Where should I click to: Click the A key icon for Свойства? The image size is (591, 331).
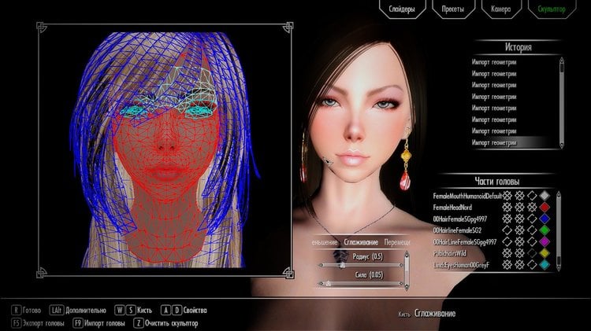[x=165, y=311]
